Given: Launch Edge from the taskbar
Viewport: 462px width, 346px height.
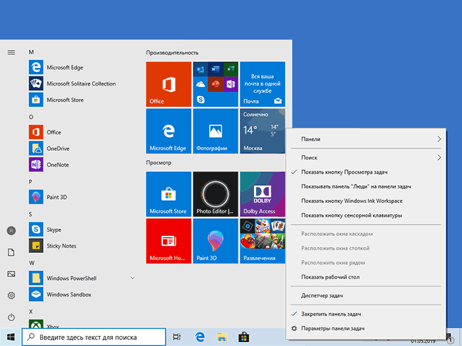Looking at the screenshot, I should click(x=200, y=337).
